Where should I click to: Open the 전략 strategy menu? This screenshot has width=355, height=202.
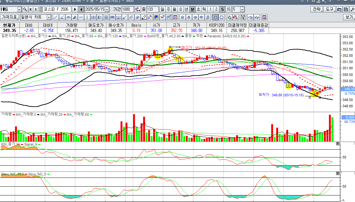click(x=316, y=9)
